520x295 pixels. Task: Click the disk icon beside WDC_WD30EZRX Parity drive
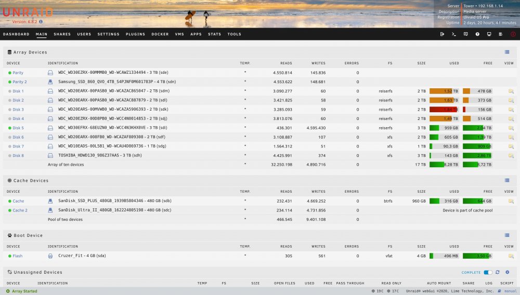pos(50,73)
